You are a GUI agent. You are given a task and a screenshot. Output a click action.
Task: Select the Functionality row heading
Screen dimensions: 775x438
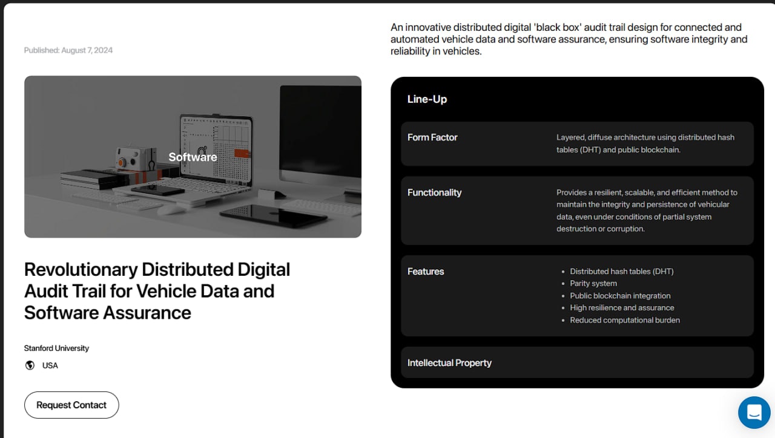(x=434, y=192)
